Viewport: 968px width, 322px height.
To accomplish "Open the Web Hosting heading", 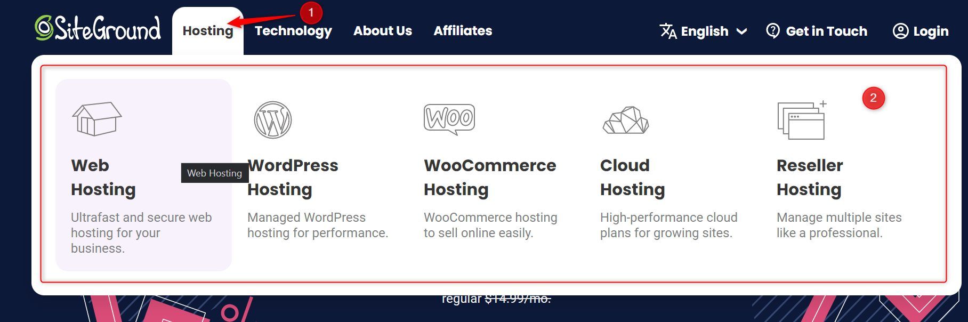I will pos(103,178).
